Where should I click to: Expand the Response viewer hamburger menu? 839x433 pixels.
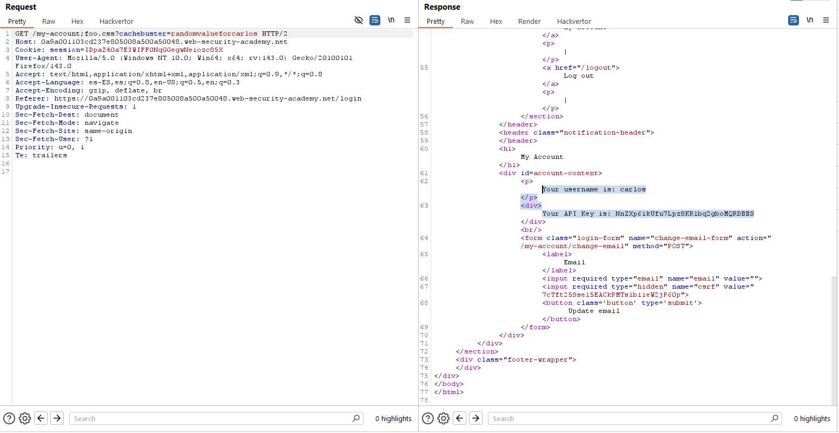click(826, 20)
